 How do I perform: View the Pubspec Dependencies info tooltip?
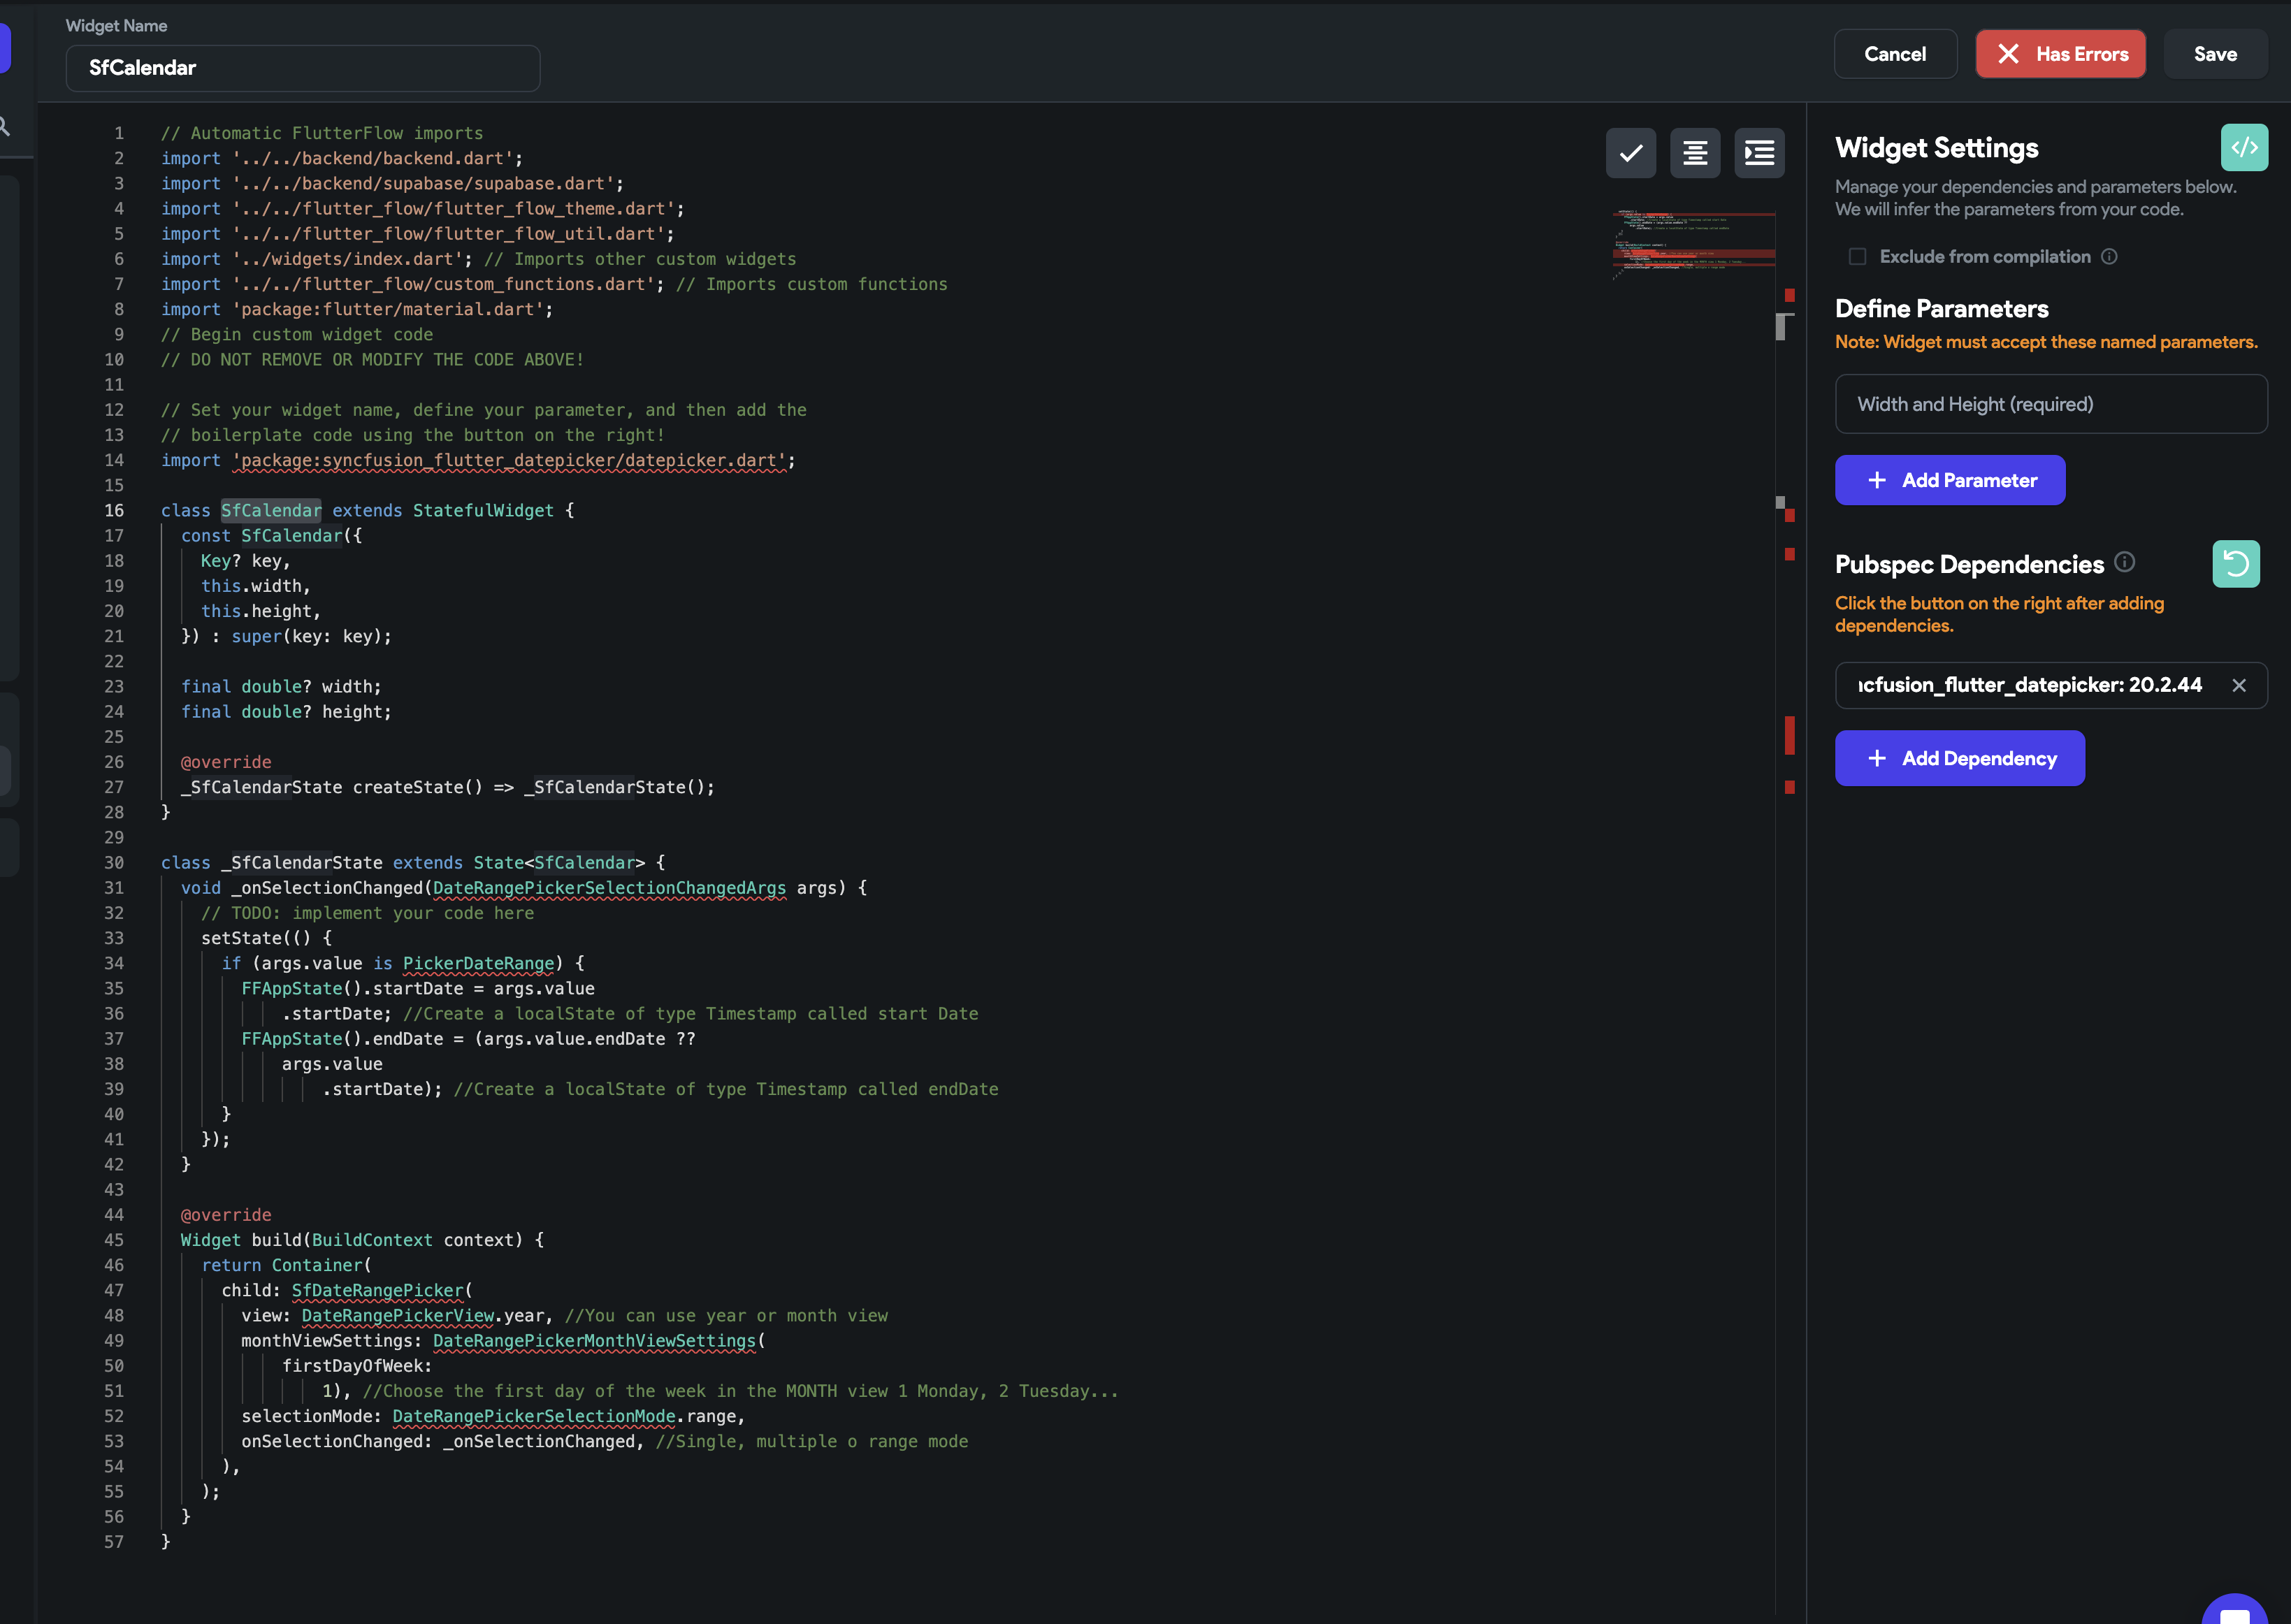pos(2125,563)
